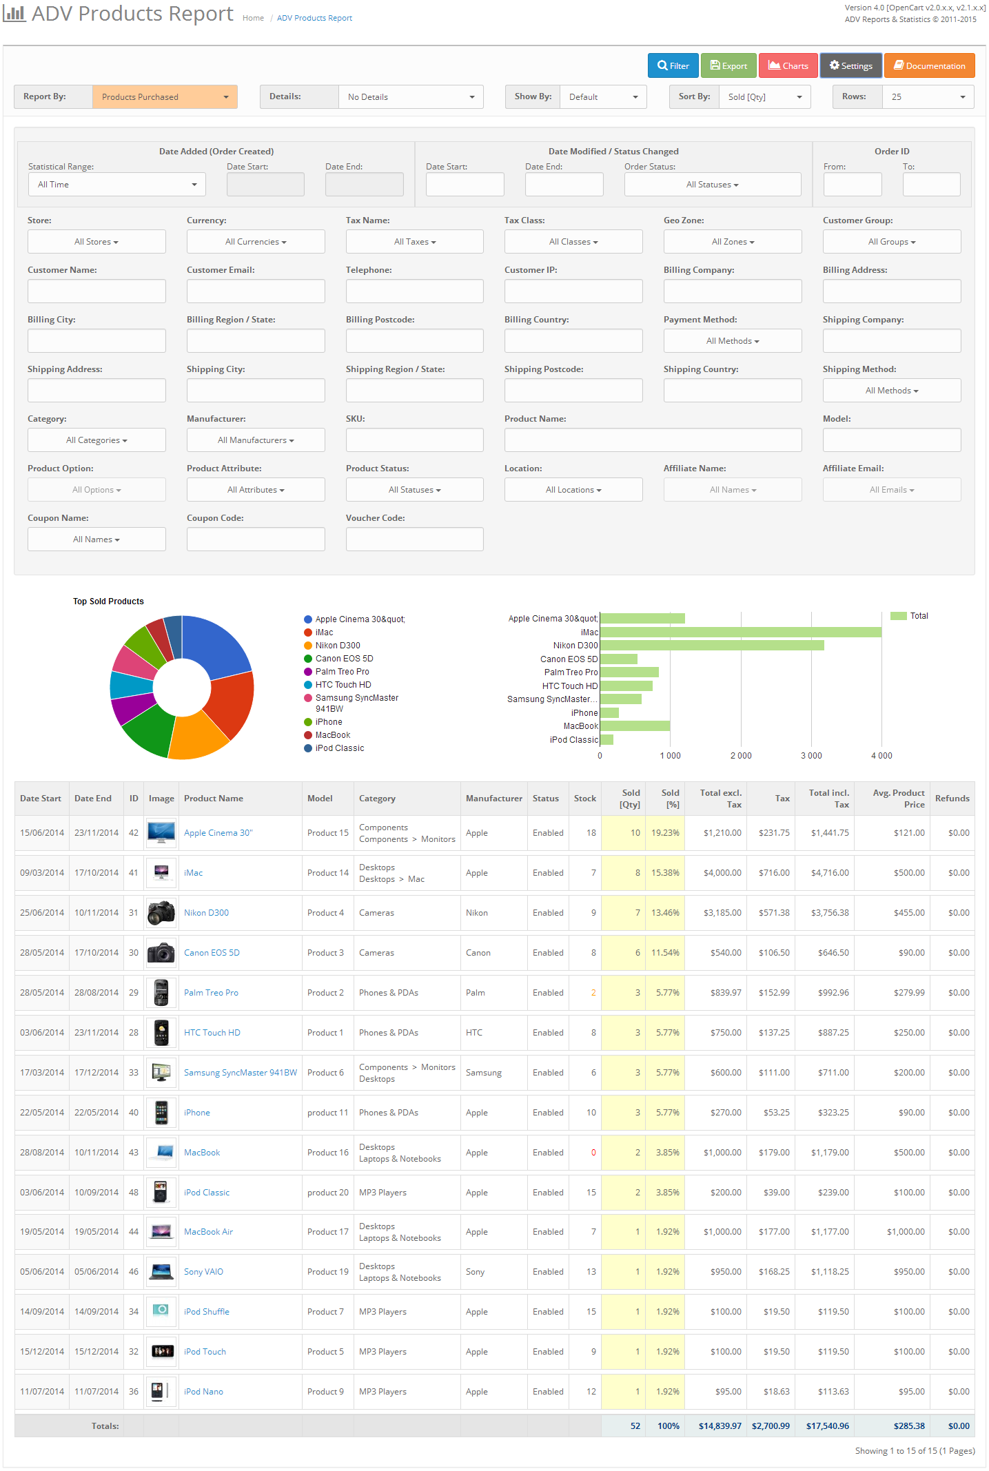Open All Stores dropdown

point(96,242)
